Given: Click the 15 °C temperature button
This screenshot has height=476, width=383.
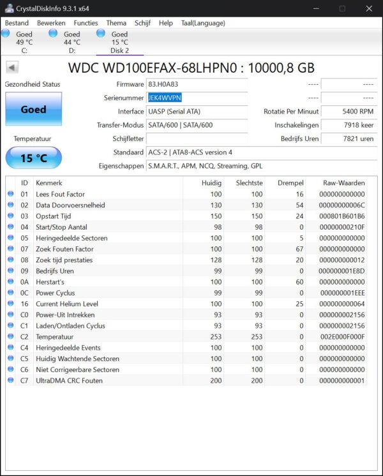Looking at the screenshot, I should (33, 158).
